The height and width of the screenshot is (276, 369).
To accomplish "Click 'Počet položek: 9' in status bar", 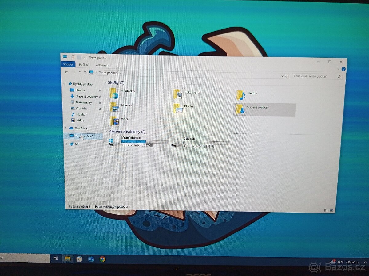I will pyautogui.click(x=80, y=207).
